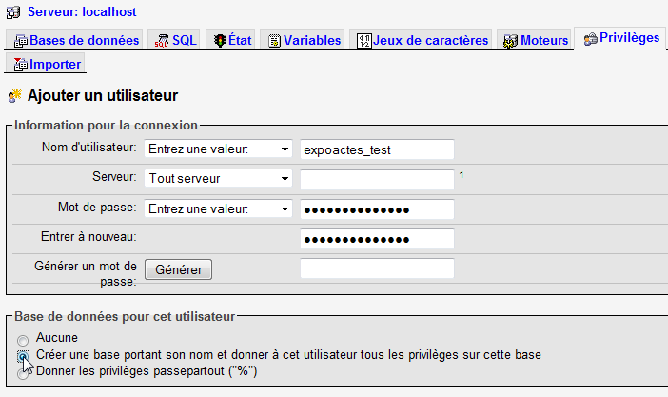Open the Mot de passe type dropdown

pos(218,209)
